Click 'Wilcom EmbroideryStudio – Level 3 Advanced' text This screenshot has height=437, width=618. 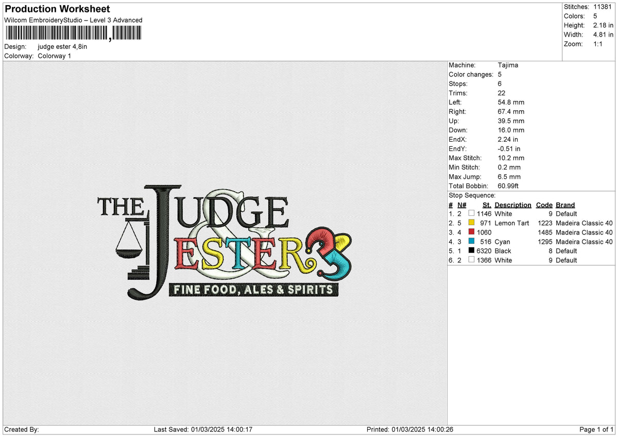(73, 20)
